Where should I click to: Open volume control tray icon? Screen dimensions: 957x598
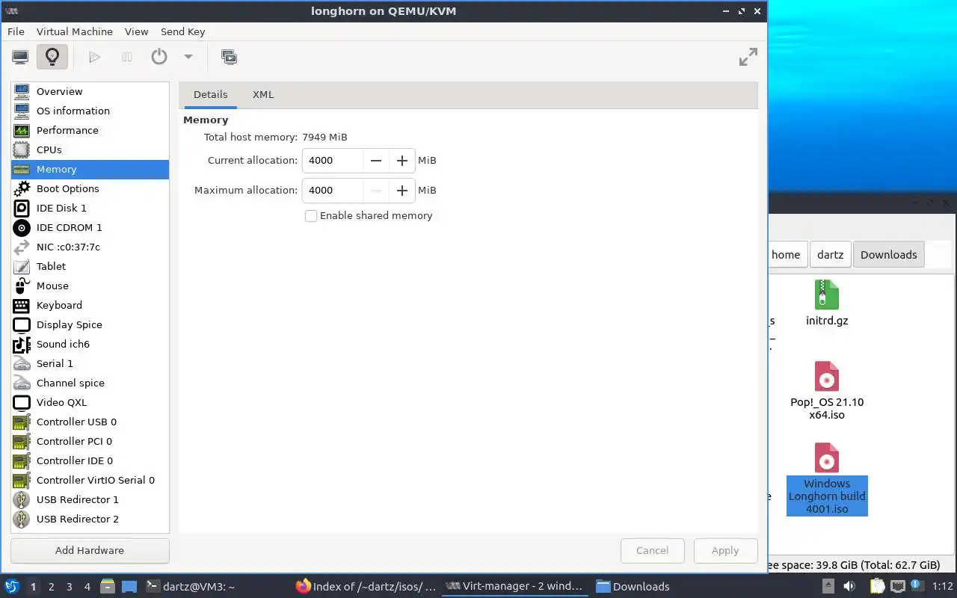(849, 587)
